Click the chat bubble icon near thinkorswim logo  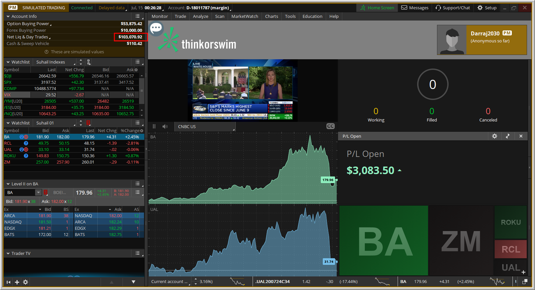click(156, 29)
